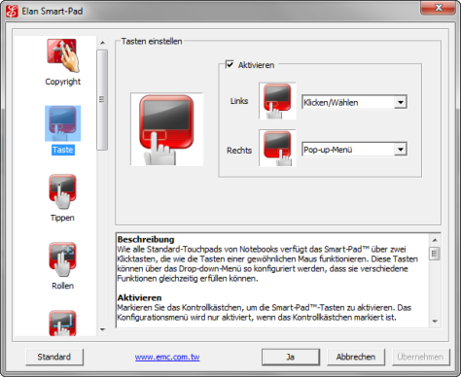Click the Rechts label text

(239, 151)
